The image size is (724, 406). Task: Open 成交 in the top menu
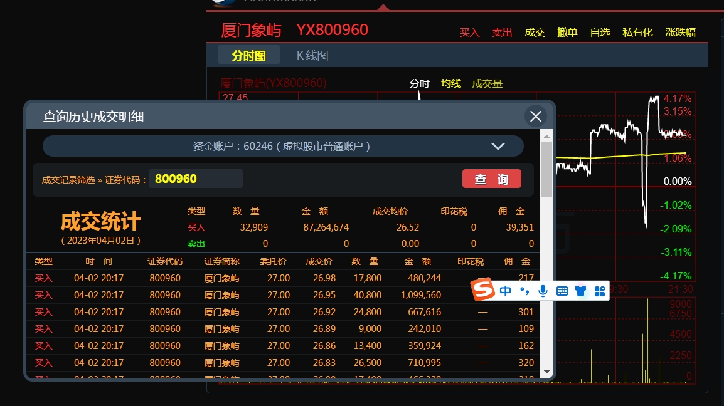click(535, 33)
